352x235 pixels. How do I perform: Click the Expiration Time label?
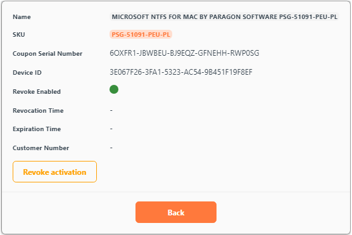coord(37,129)
